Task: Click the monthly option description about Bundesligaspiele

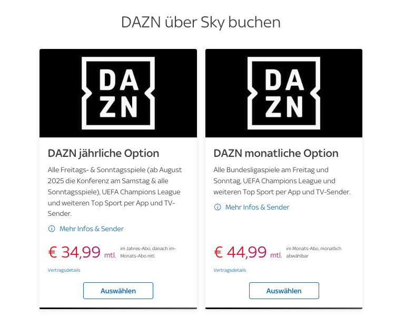Action: [x=282, y=181]
